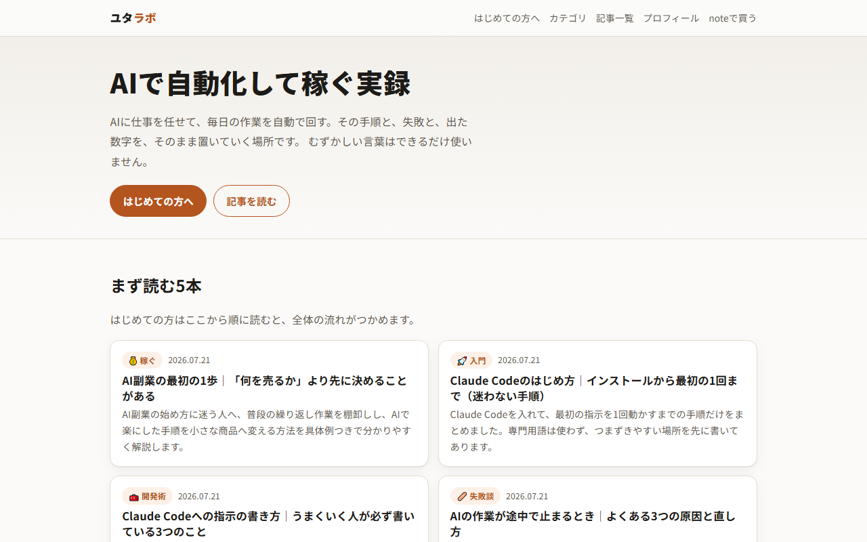Viewport: 867px width, 542px height.
Task: Click the money bag icon beside 稼ぐ
Action: click(x=133, y=360)
